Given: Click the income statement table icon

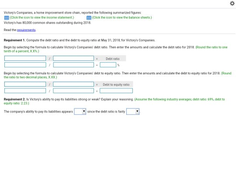Looking at the screenshot, I should tap(7, 18).
